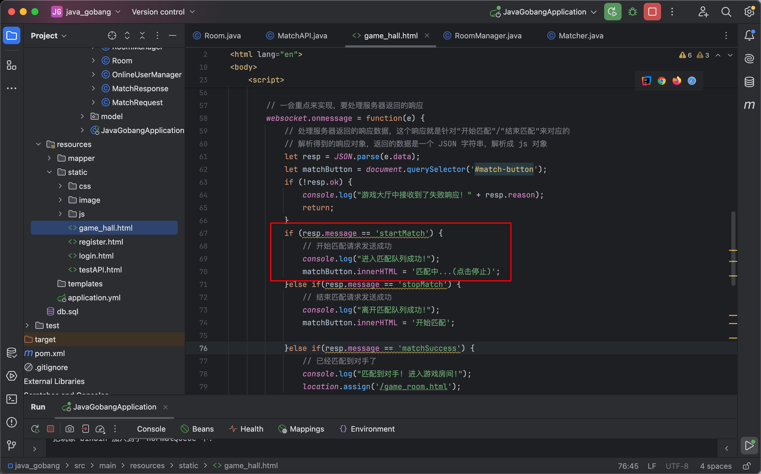Viewport: 761px width, 474px height.
Task: Open the Git tool window icon
Action: point(12,445)
